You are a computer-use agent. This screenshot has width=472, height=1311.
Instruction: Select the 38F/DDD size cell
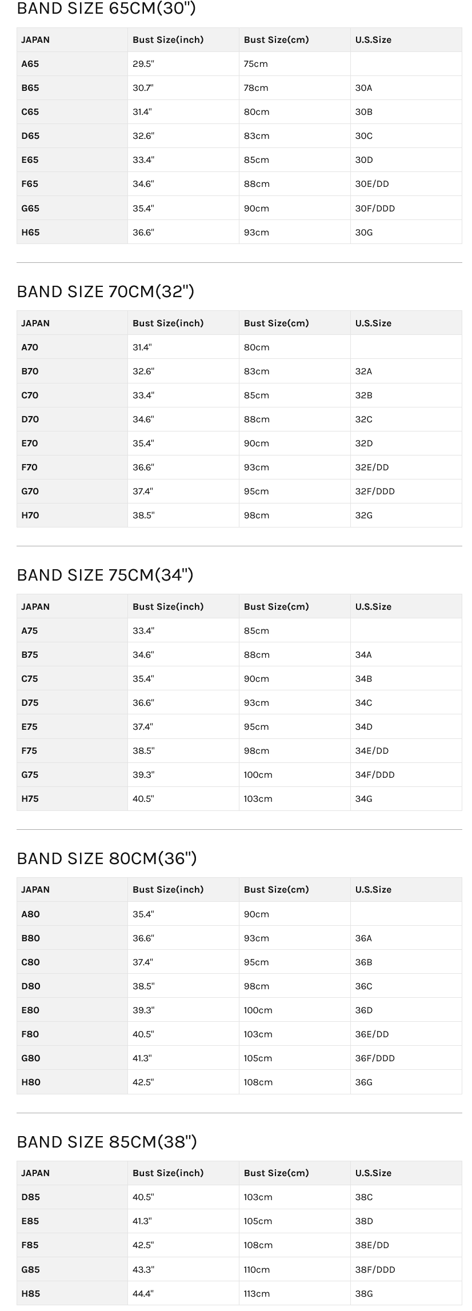pyautogui.click(x=406, y=1269)
